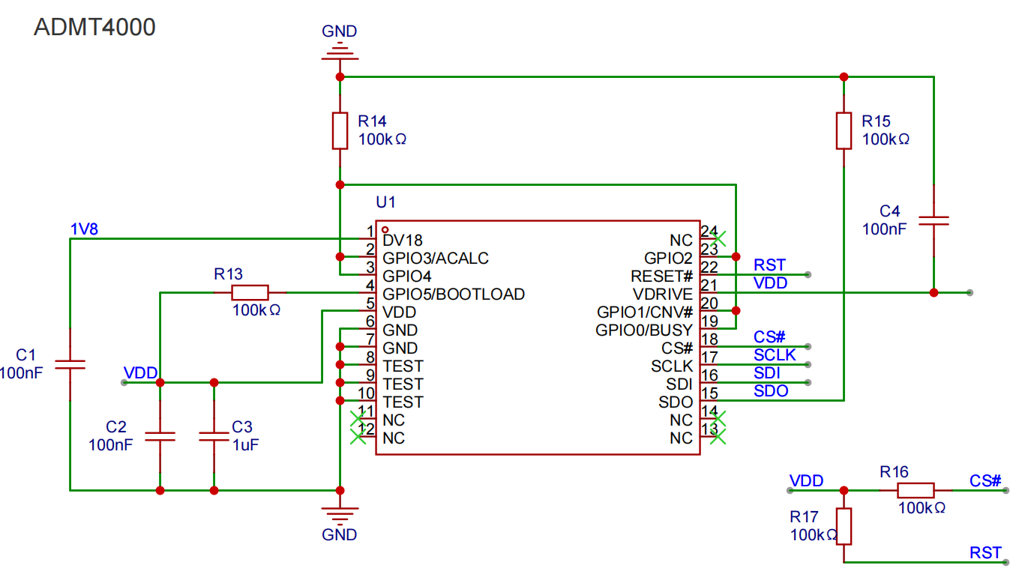Select the VDD net label left of R16
The height and width of the screenshot is (586, 1019).
(807, 480)
